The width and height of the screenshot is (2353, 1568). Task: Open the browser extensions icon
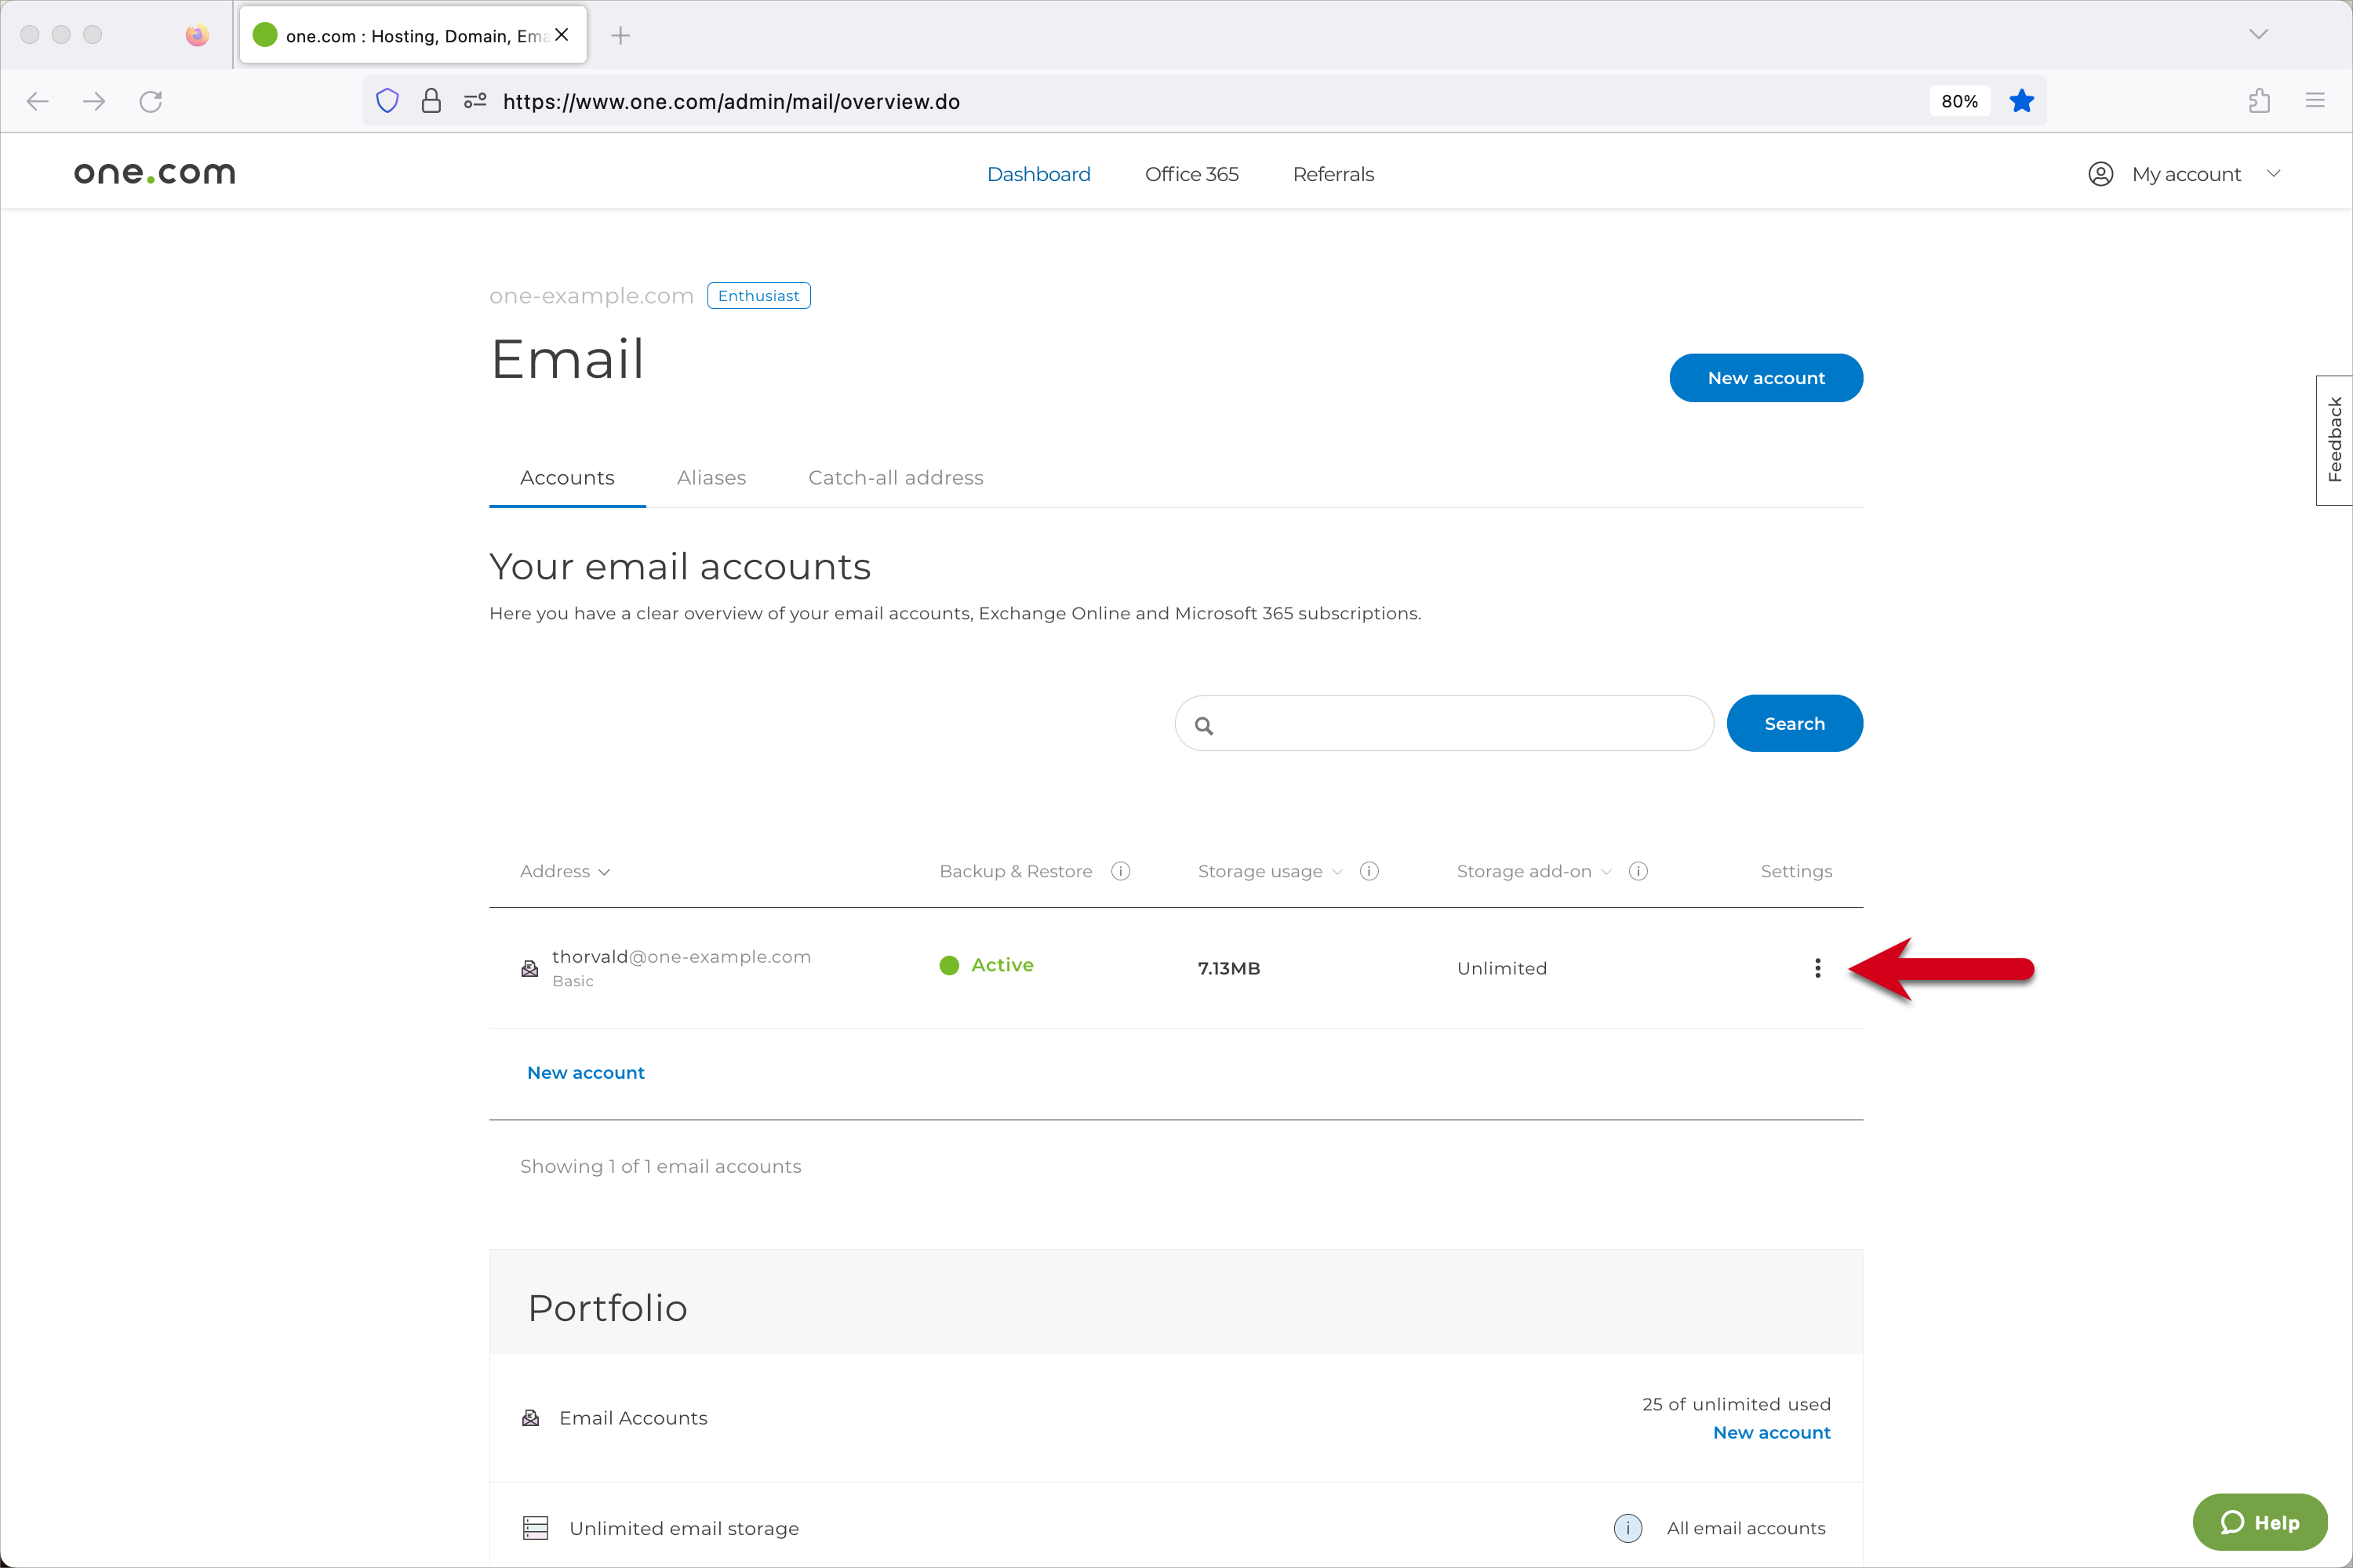pyautogui.click(x=2259, y=101)
